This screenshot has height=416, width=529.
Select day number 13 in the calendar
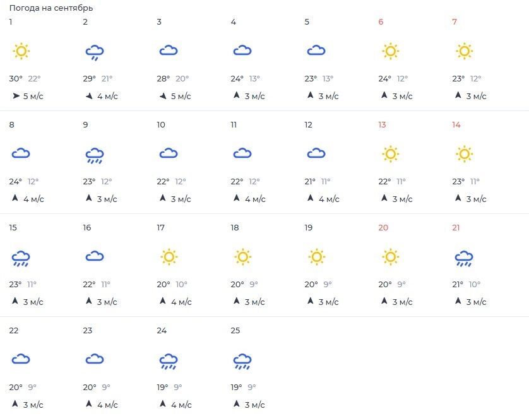(382, 125)
